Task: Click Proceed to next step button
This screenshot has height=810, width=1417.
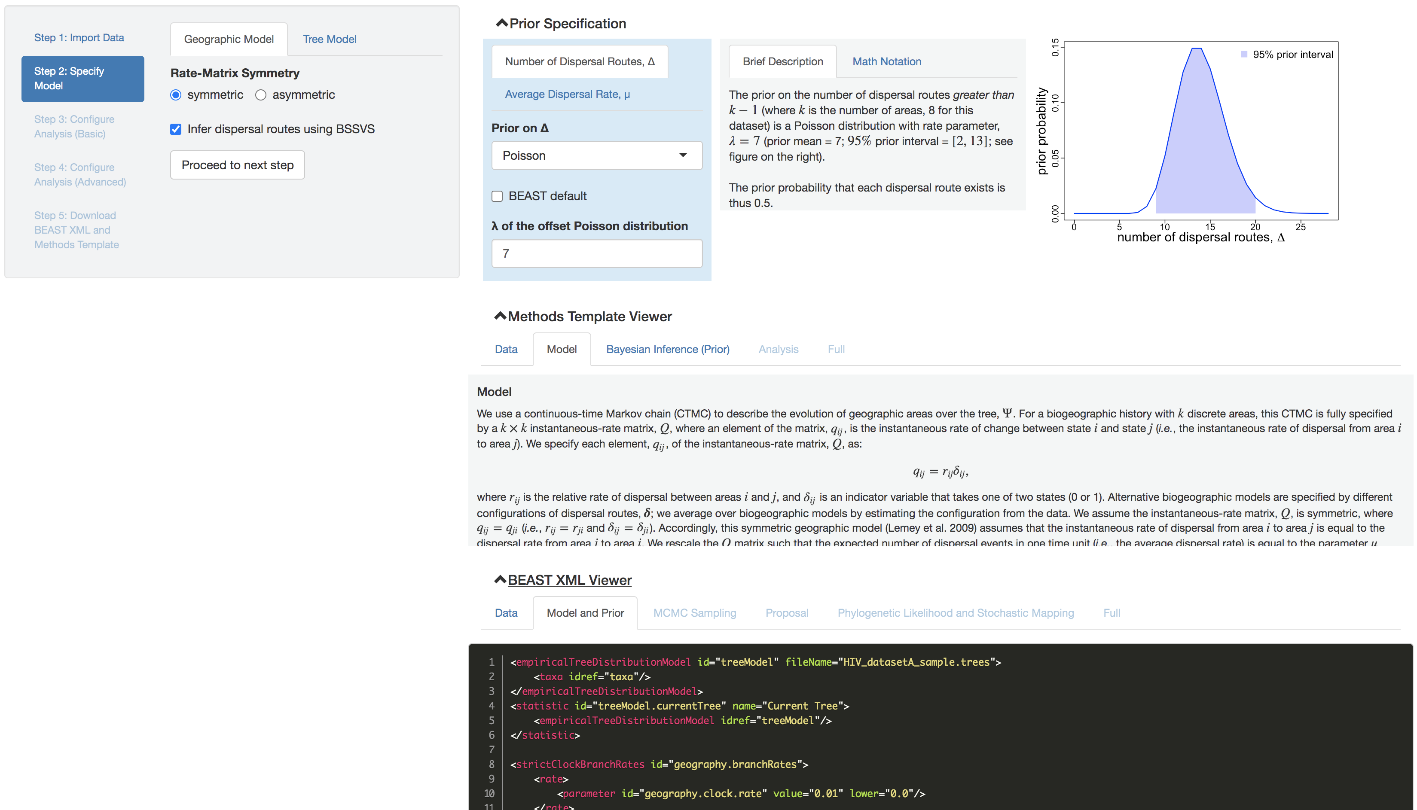Action: pos(238,165)
